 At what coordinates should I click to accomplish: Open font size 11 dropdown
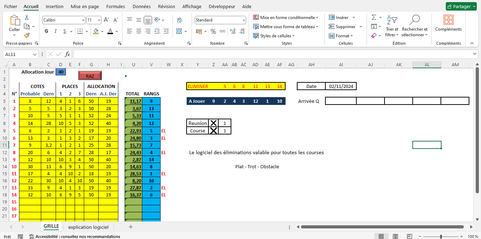click(x=99, y=20)
